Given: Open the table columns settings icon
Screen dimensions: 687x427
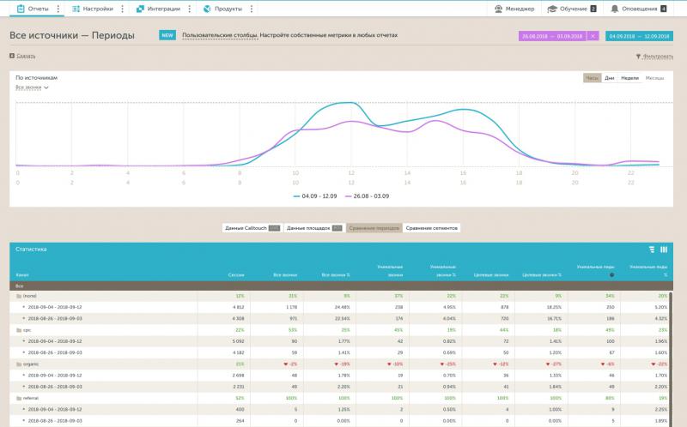Looking at the screenshot, I should [664, 250].
